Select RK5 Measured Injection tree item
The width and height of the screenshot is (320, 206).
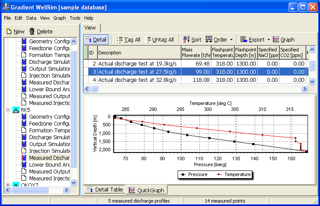point(49,179)
